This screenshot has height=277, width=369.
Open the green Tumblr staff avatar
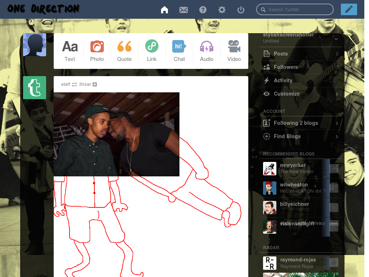tap(35, 88)
